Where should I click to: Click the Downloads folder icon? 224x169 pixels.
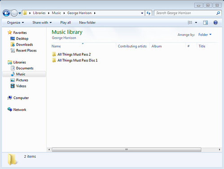pos(13,45)
